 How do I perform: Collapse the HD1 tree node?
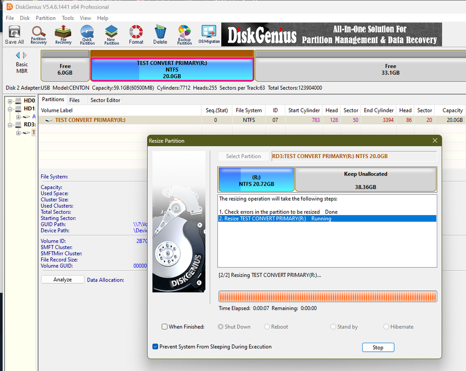10,109
